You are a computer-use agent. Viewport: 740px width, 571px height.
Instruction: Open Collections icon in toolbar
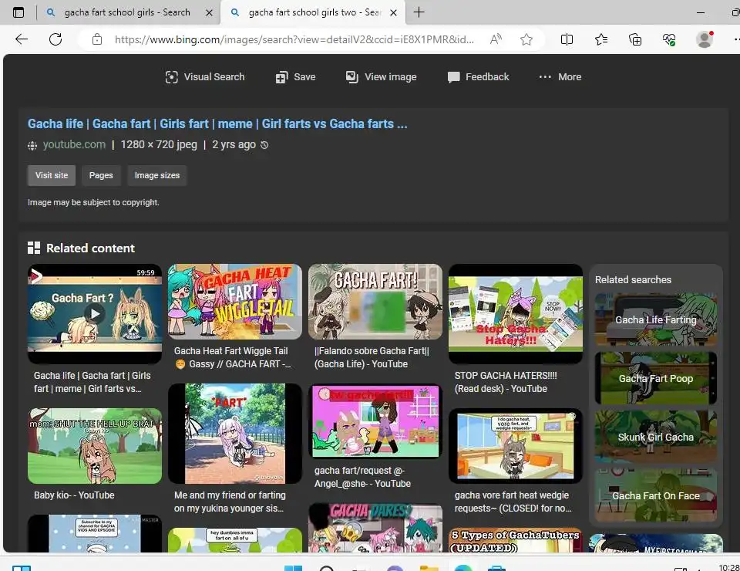click(x=635, y=39)
